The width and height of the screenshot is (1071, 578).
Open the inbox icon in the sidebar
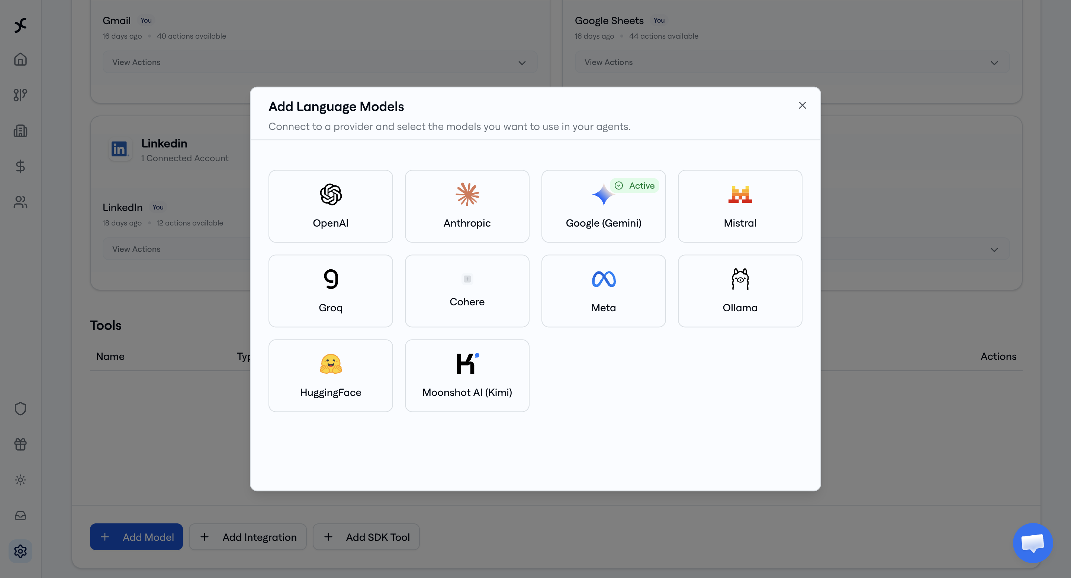[20, 515]
